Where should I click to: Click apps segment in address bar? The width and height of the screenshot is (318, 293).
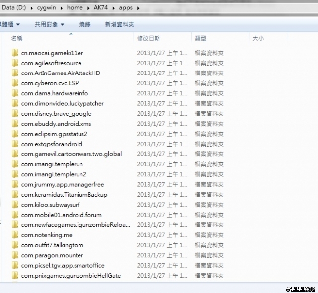pos(126,8)
